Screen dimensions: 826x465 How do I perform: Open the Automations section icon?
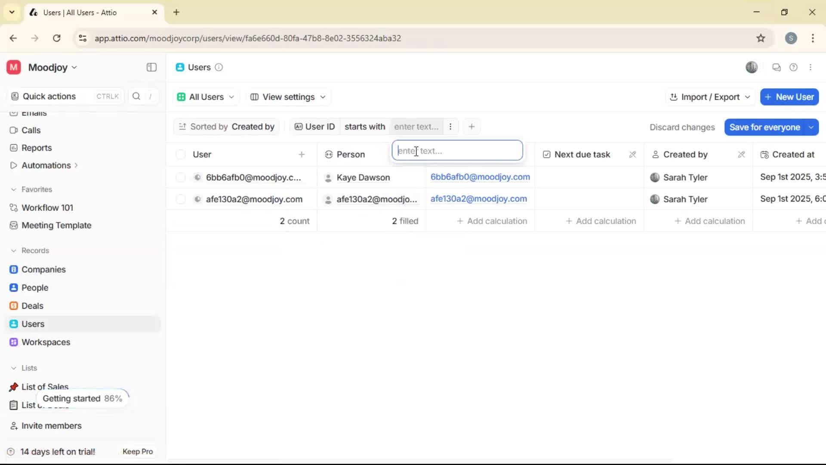(x=13, y=165)
